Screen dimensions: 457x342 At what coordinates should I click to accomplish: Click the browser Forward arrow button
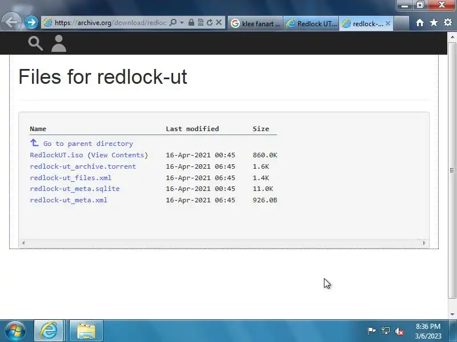[31, 22]
